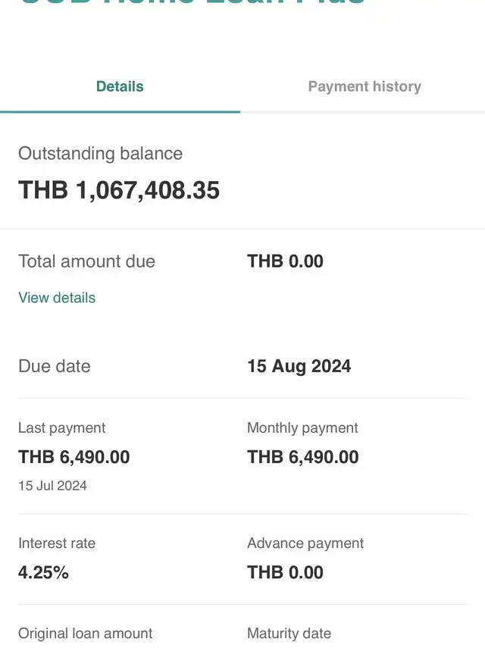
Task: Switch to the Payment history tab
Action: [364, 86]
